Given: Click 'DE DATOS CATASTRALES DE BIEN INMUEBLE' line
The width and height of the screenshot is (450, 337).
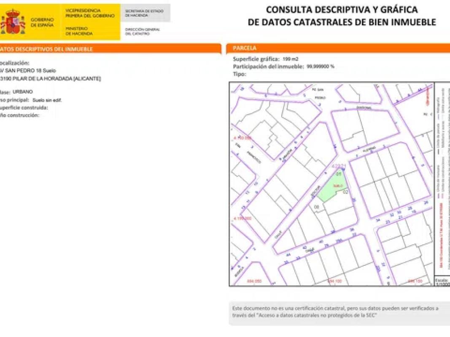Looking at the screenshot, I should pos(342,22).
